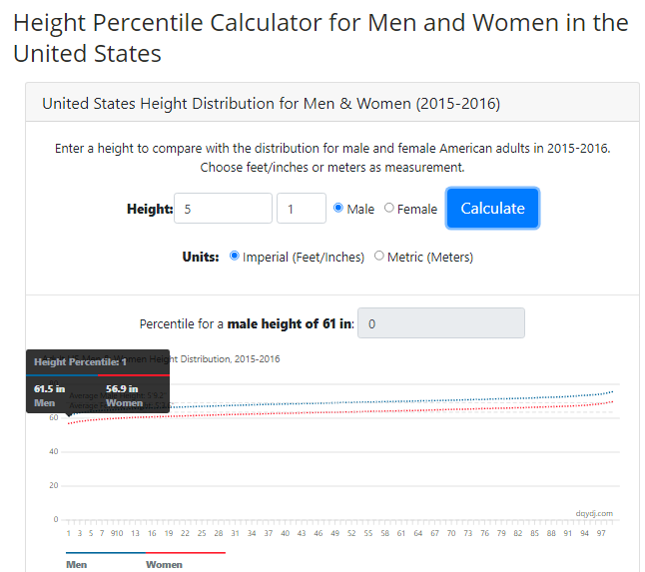Image resolution: width=645 pixels, height=572 pixels.
Task: Click the last point of blue Men curve
Action: pos(612,391)
